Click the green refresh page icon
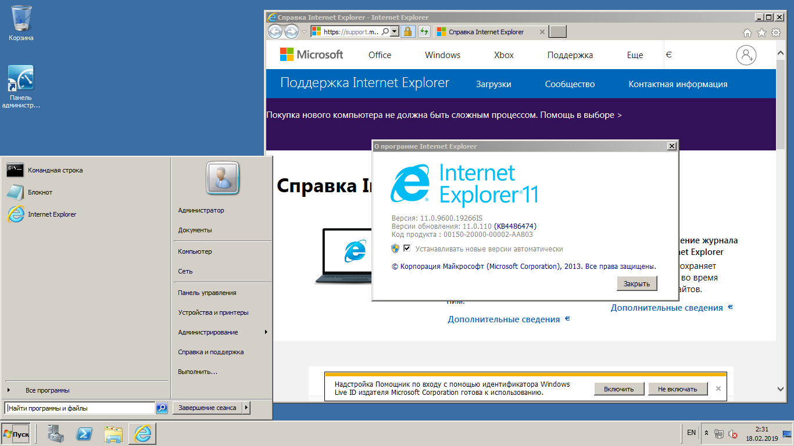 [x=424, y=32]
